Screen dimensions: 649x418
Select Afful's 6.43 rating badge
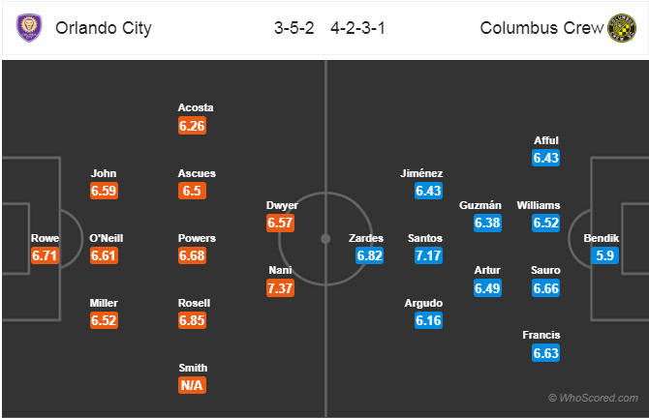pyautogui.click(x=546, y=158)
